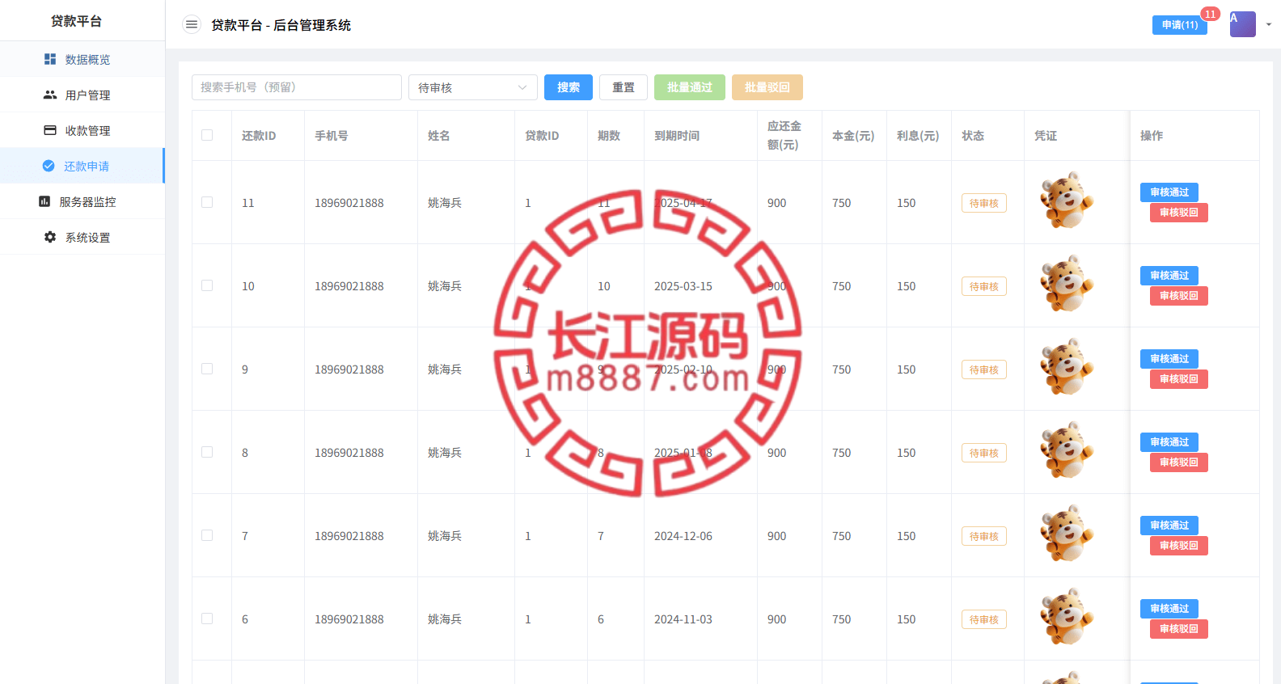
Task: Click the due date 2024-12-06
Action: (x=683, y=536)
